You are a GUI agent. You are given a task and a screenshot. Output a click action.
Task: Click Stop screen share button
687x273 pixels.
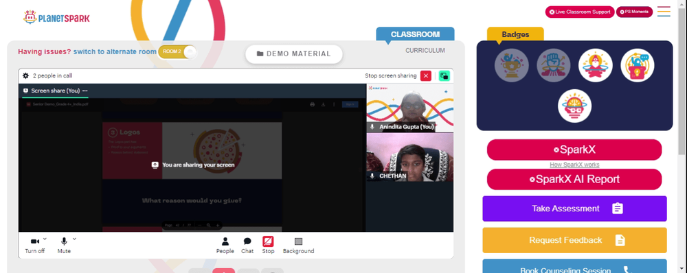(x=268, y=246)
